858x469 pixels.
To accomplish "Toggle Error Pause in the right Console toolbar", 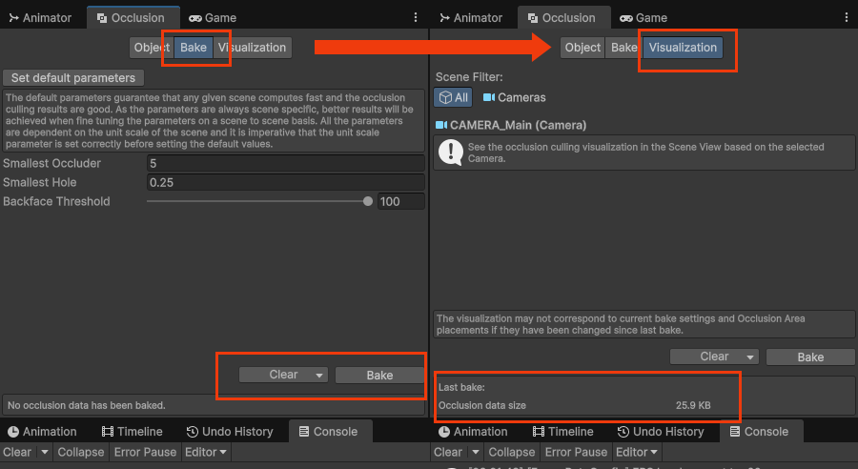I will (576, 452).
